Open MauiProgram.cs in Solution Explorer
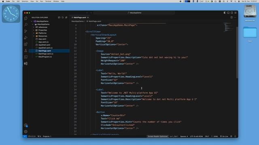The image size is (259, 145). pos(45,57)
